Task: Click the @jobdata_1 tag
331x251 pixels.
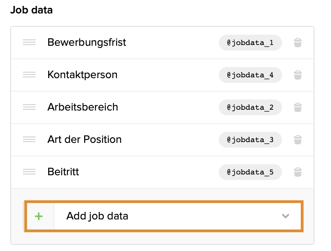Action: 250,43
